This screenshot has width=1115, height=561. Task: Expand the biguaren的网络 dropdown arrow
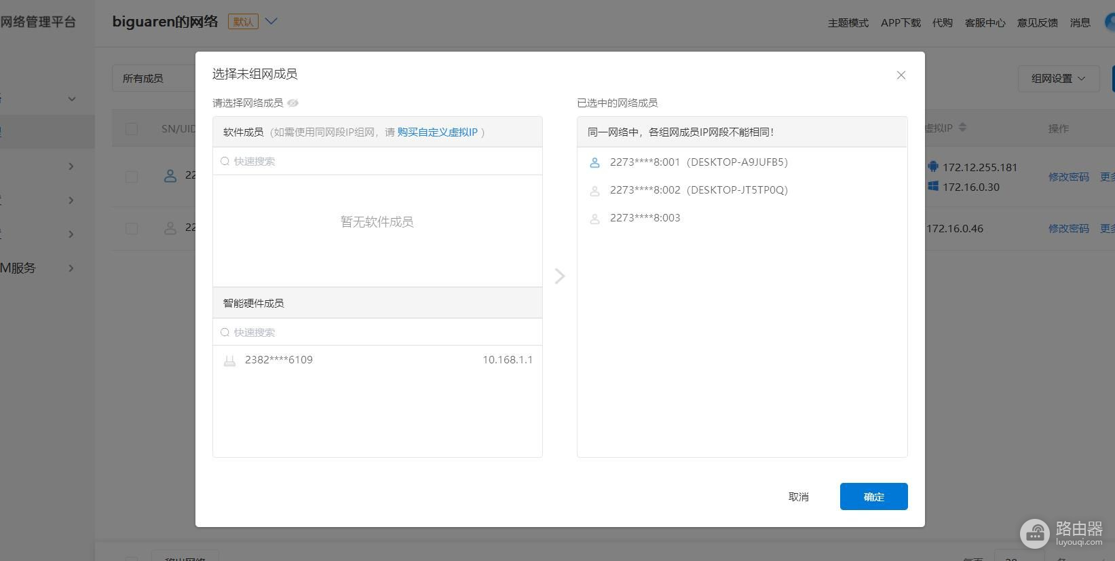click(x=271, y=21)
